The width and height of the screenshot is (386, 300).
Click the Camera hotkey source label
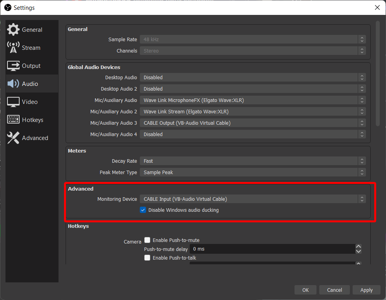[x=132, y=242]
